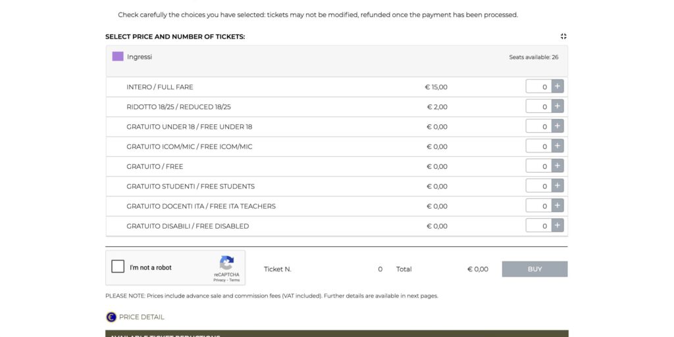Add one RIDOTTO 18/25 reduced ticket
The image size is (674, 337).
pyautogui.click(x=557, y=106)
